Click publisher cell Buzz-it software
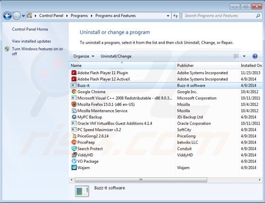This screenshot has width=265, height=203. tap(191, 85)
